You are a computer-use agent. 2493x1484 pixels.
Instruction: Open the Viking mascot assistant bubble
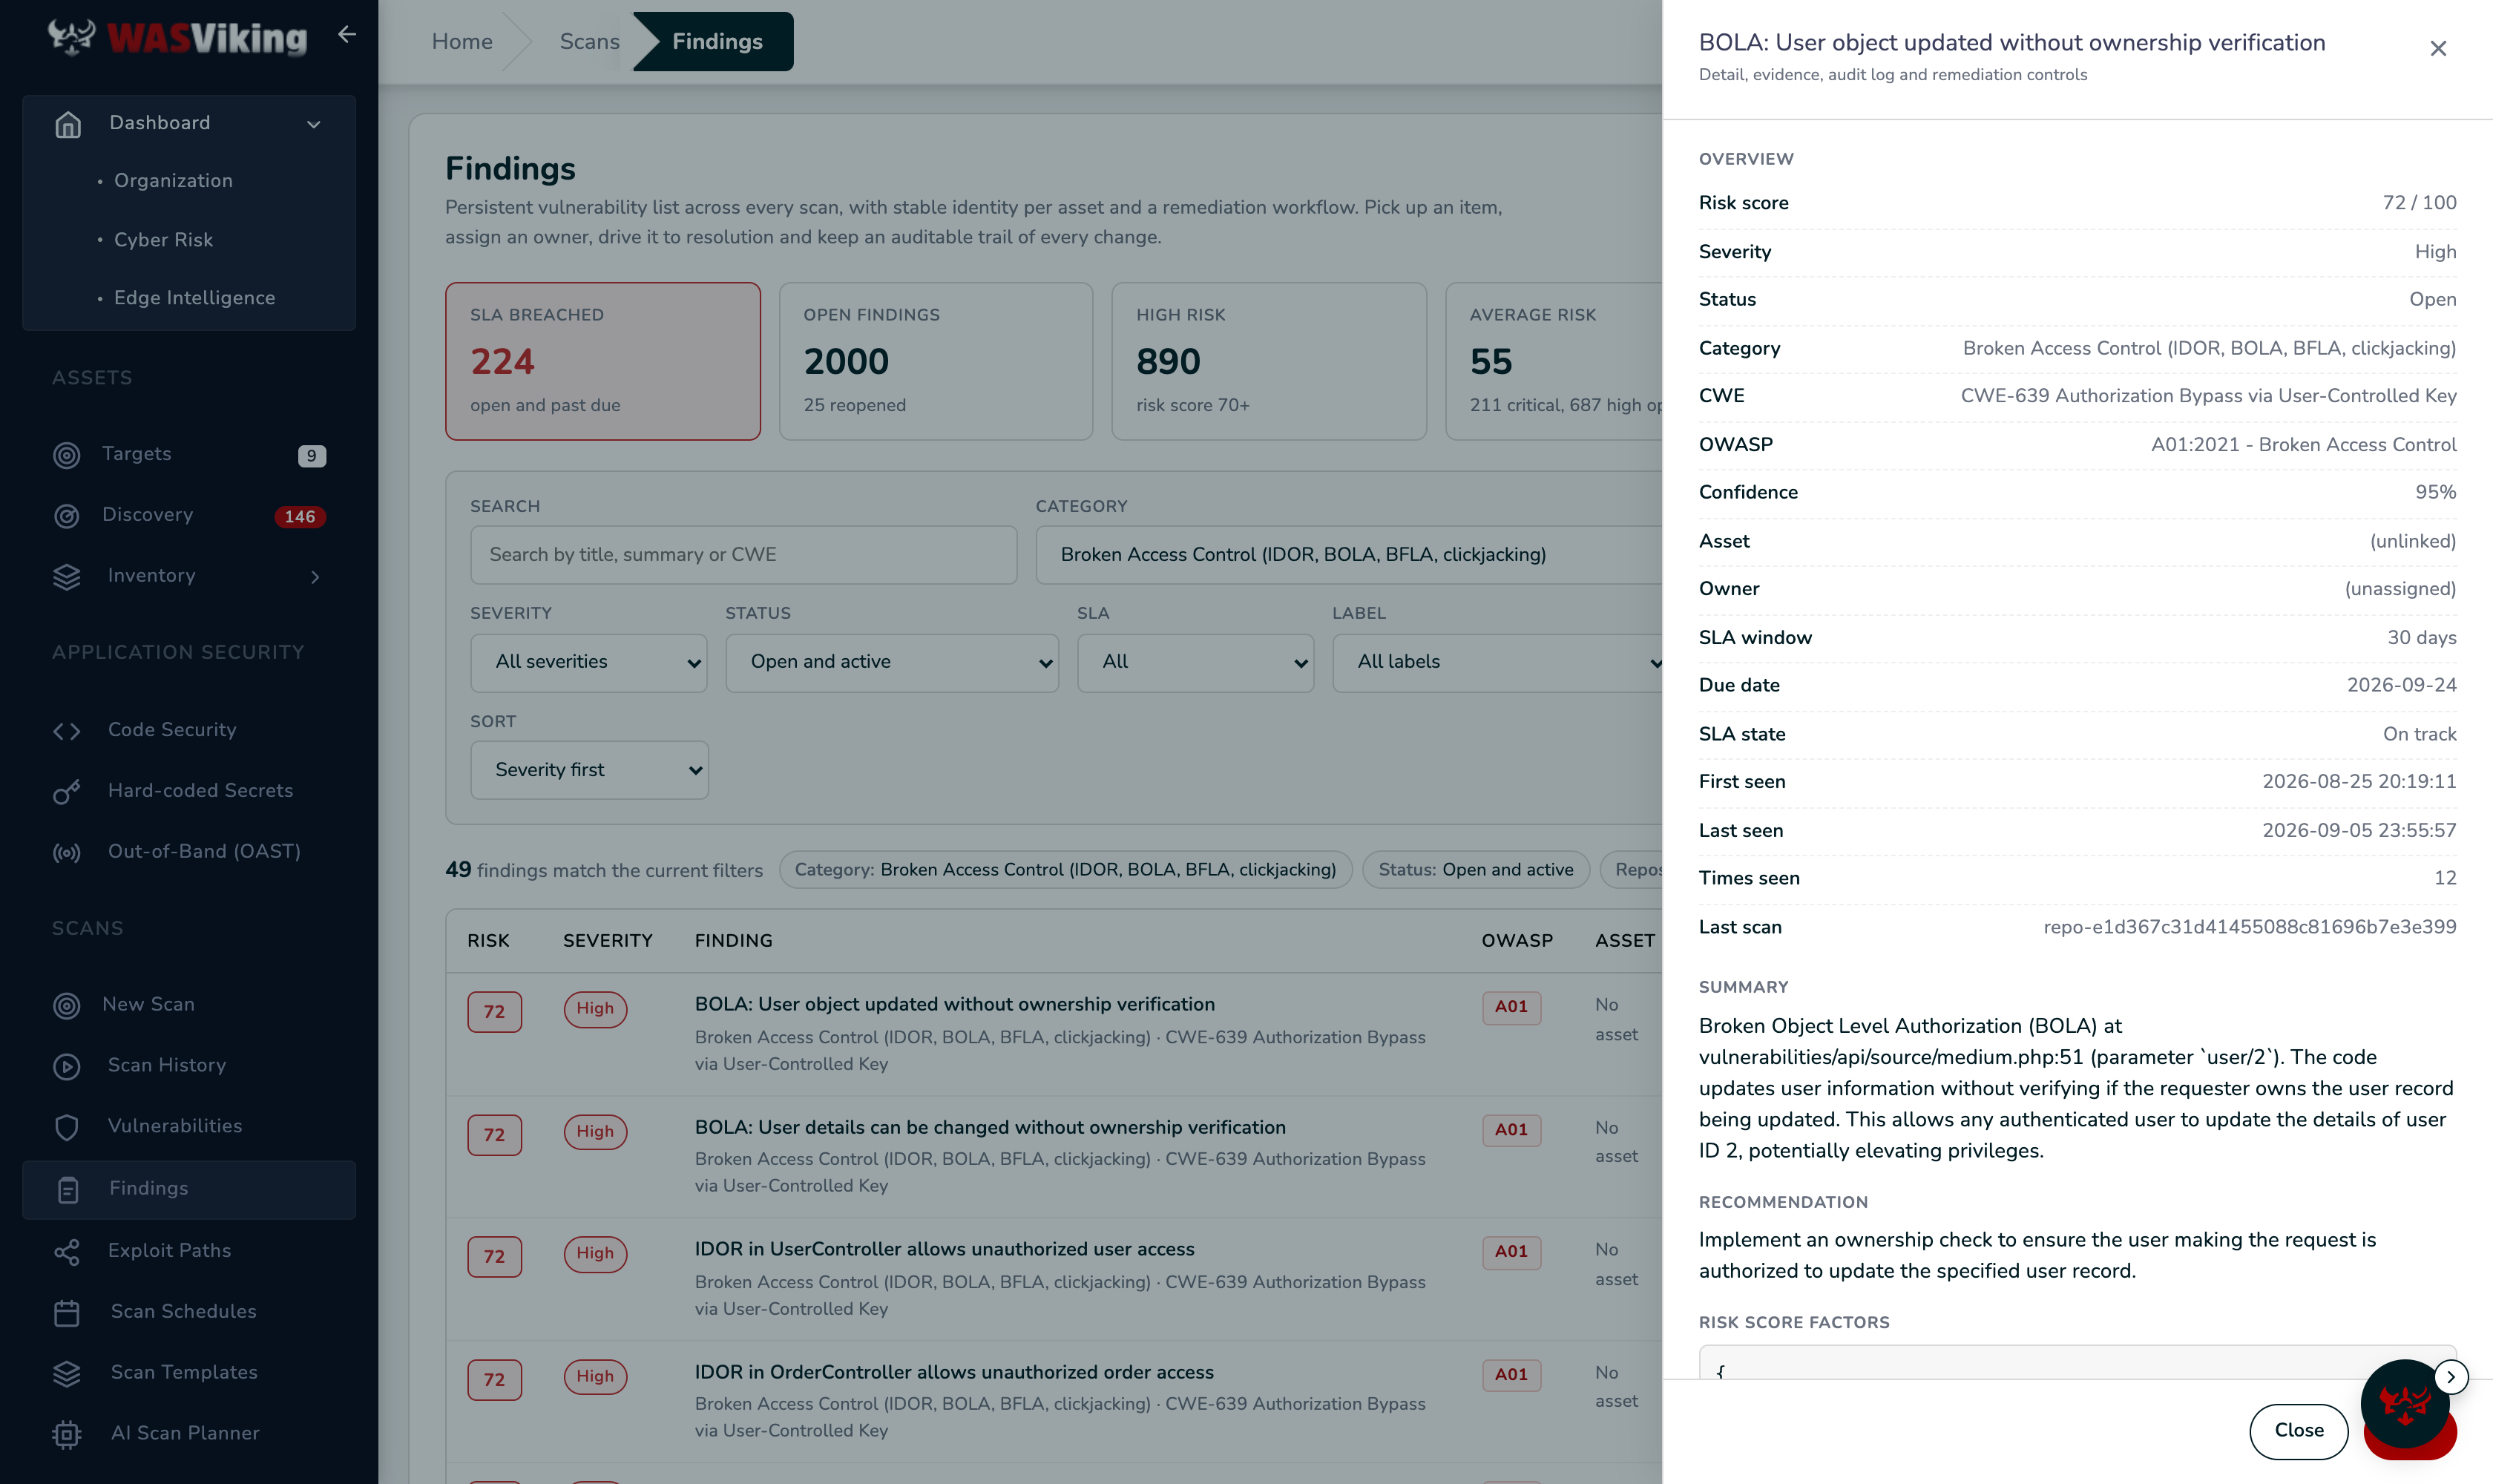coord(2404,1403)
